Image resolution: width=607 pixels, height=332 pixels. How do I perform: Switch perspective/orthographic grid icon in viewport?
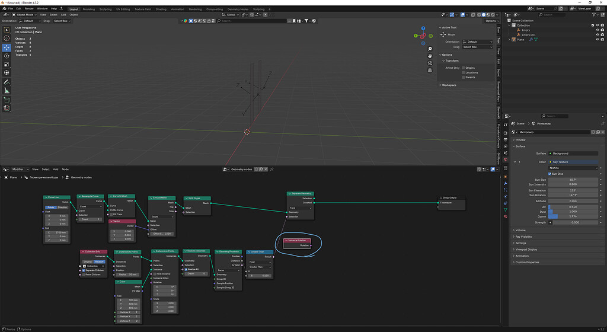(430, 70)
